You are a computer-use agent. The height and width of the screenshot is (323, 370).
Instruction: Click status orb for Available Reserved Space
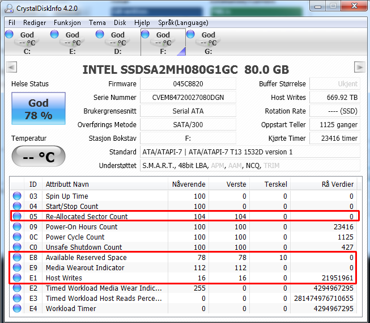[17, 257]
